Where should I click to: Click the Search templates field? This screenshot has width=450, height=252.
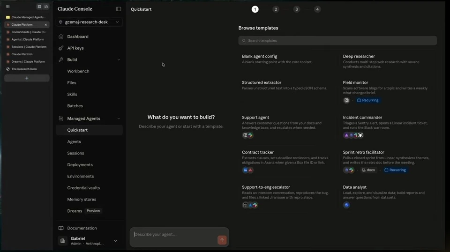(337, 41)
